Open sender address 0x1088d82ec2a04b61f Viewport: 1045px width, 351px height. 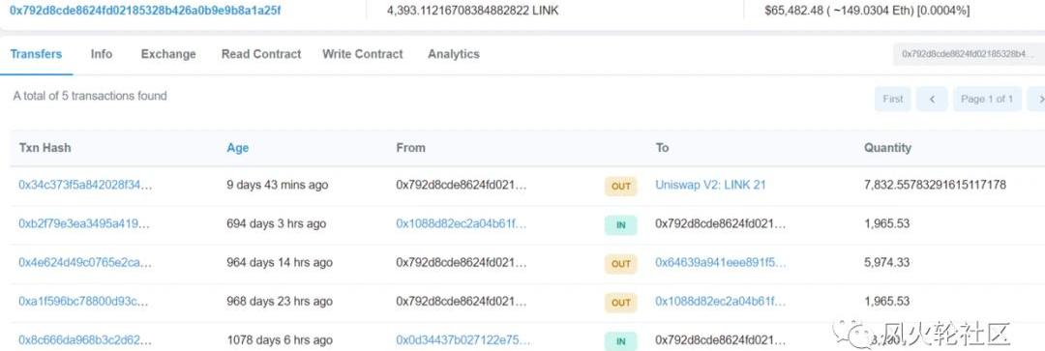tap(462, 223)
